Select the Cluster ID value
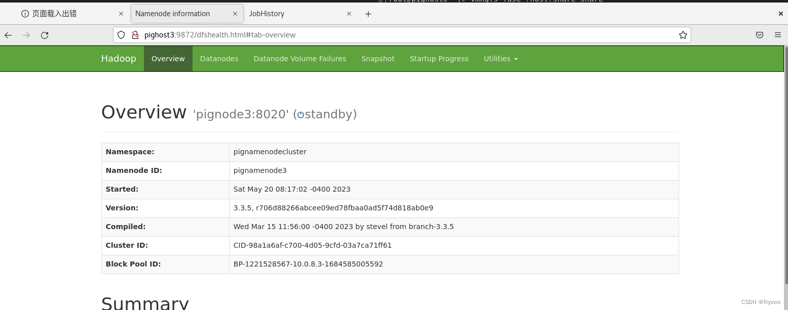 tap(313, 245)
